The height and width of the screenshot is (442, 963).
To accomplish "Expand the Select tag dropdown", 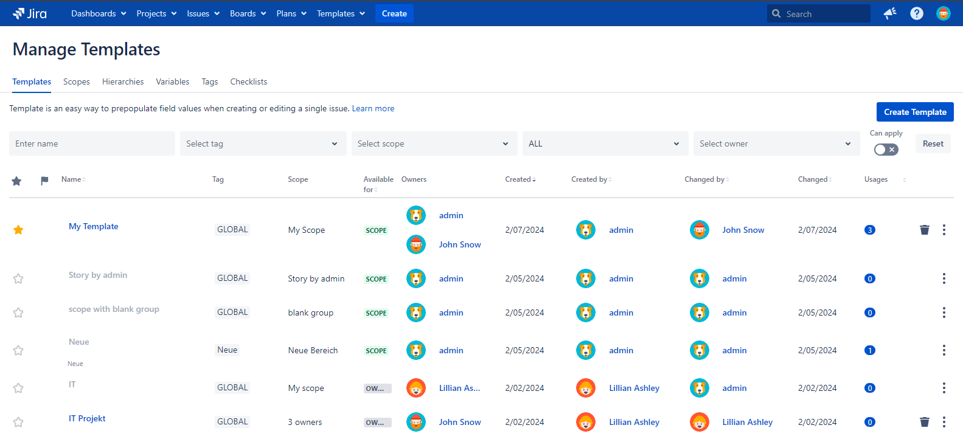I will [263, 143].
